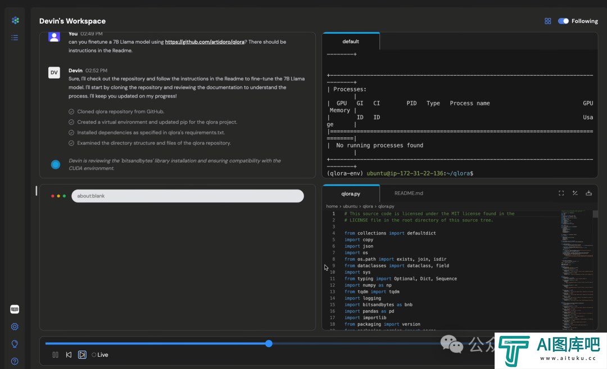Click check icon for Cloned qlora repository
Viewport: 607px width, 369px height.
pyautogui.click(x=71, y=112)
